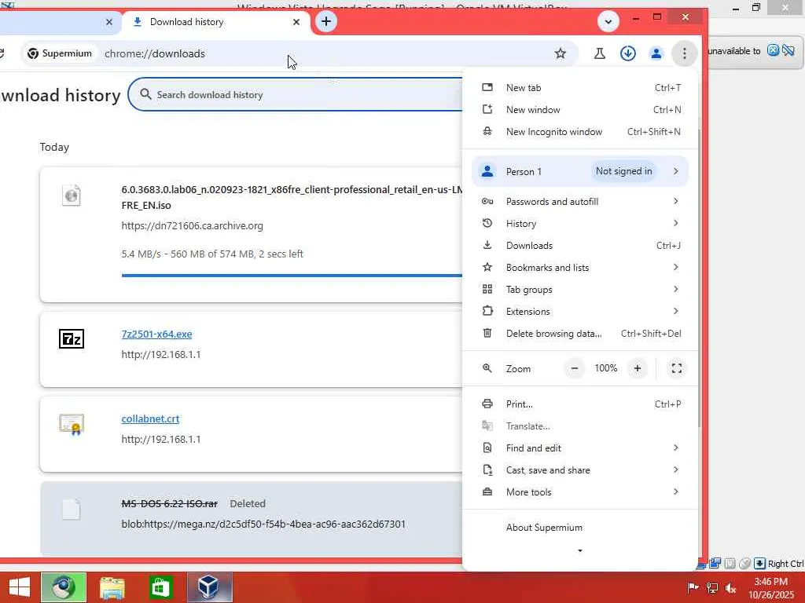Expand Cast, save and share submenu
The image size is (805, 603).
(x=581, y=470)
